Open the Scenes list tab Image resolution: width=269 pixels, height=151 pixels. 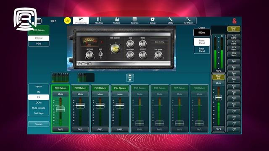pyautogui.click(x=134, y=21)
